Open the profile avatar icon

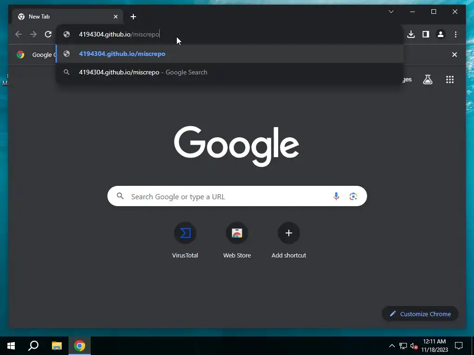tap(441, 34)
